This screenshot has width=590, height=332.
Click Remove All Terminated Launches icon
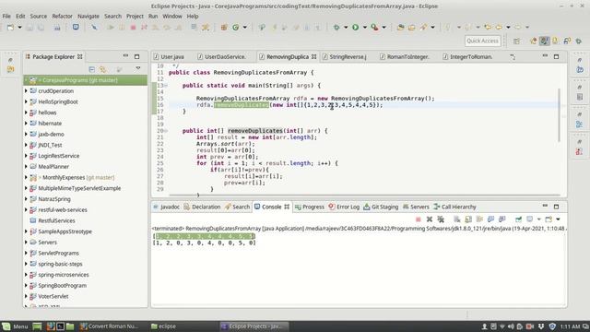441,219
